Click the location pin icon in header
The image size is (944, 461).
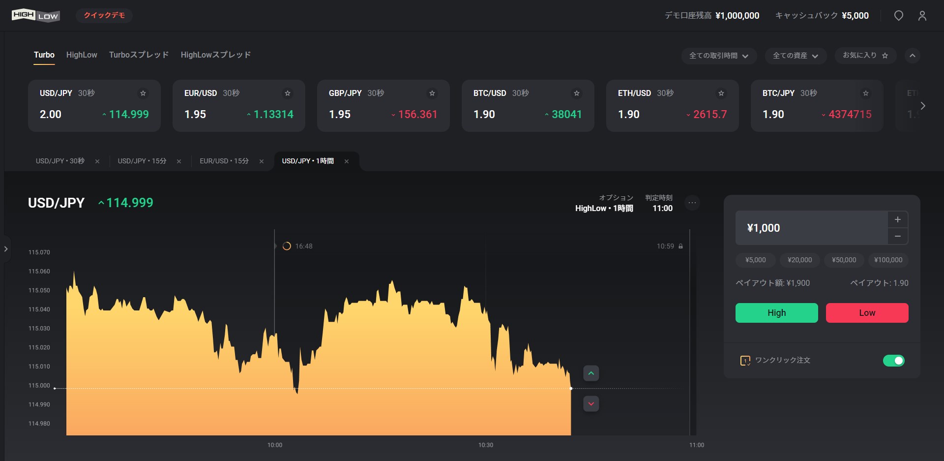898,16
